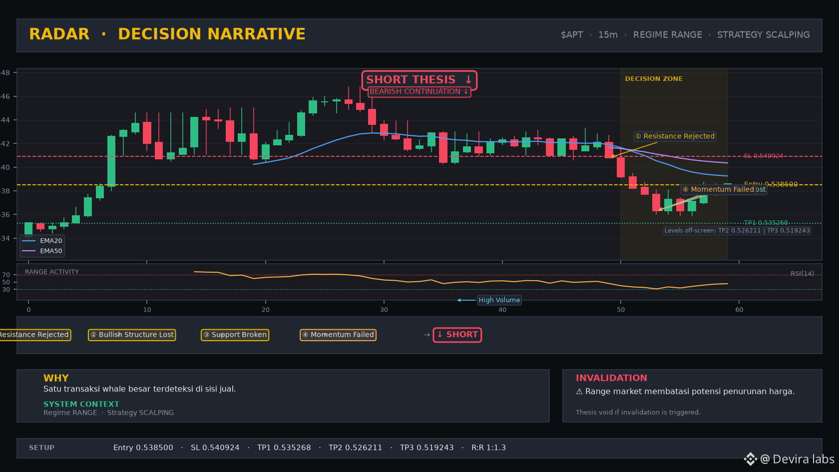Click the Bullish Structure Lost step chip
This screenshot has width=839, height=472.
click(x=132, y=335)
